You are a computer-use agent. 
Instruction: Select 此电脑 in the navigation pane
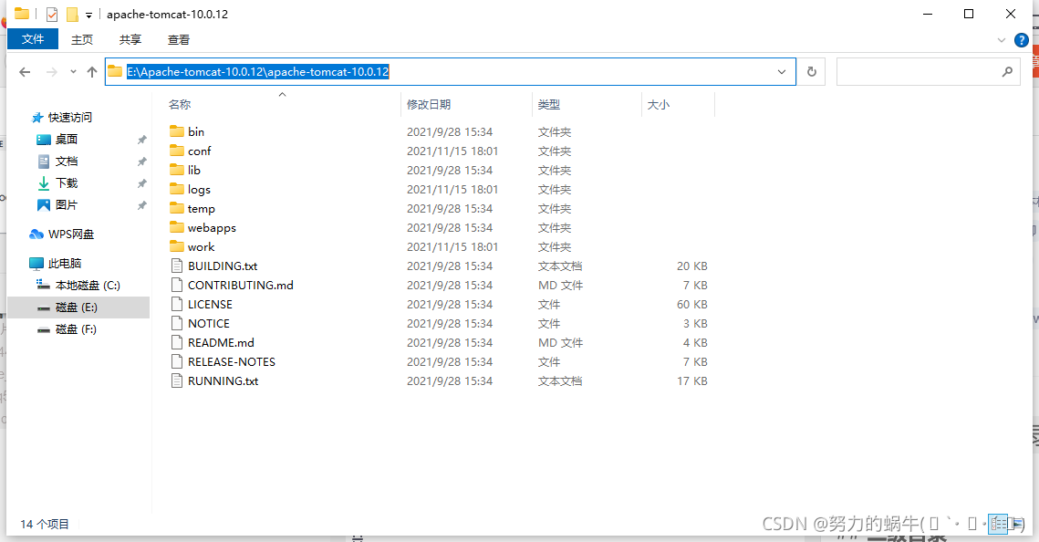tap(65, 263)
